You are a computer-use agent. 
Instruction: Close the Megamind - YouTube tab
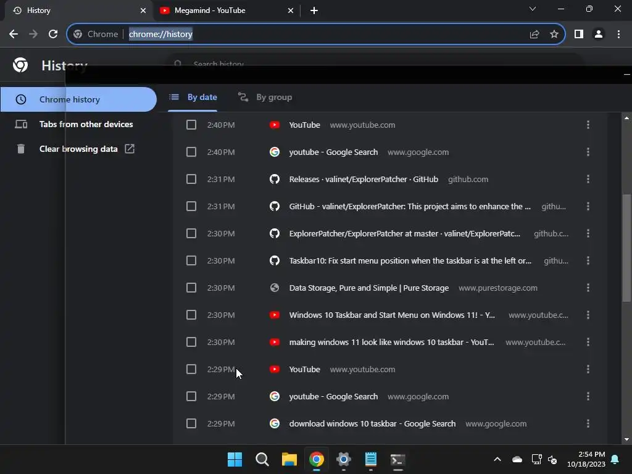pyautogui.click(x=291, y=10)
